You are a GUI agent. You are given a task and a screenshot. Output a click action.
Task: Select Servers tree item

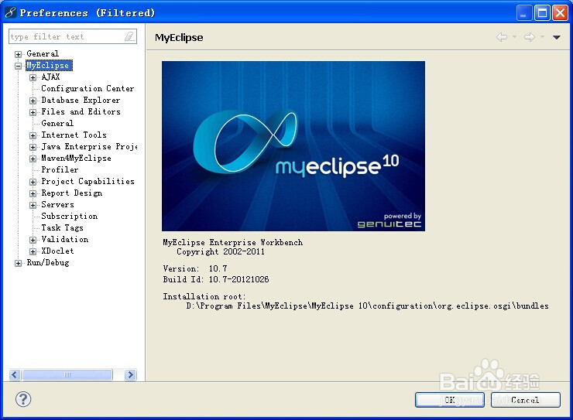tap(57, 204)
